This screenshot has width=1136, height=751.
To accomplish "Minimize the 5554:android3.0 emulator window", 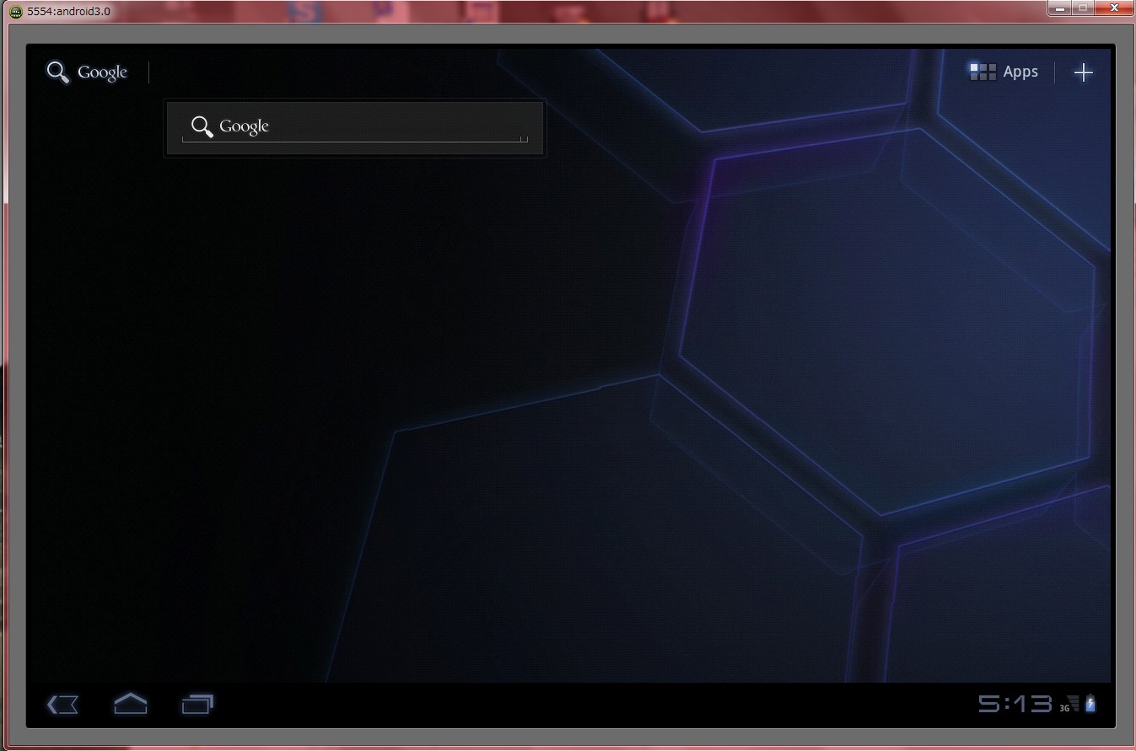I will [x=1059, y=8].
